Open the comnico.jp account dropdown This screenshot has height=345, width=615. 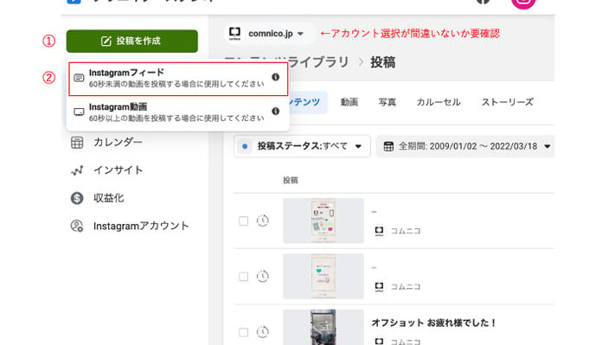click(269, 34)
